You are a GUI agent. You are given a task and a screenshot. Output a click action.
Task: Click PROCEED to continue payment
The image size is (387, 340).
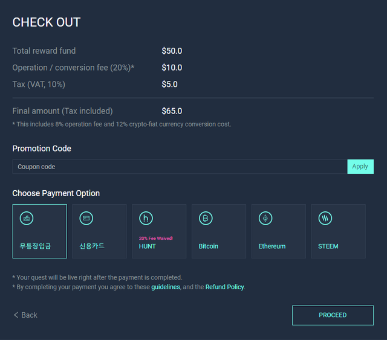point(333,315)
